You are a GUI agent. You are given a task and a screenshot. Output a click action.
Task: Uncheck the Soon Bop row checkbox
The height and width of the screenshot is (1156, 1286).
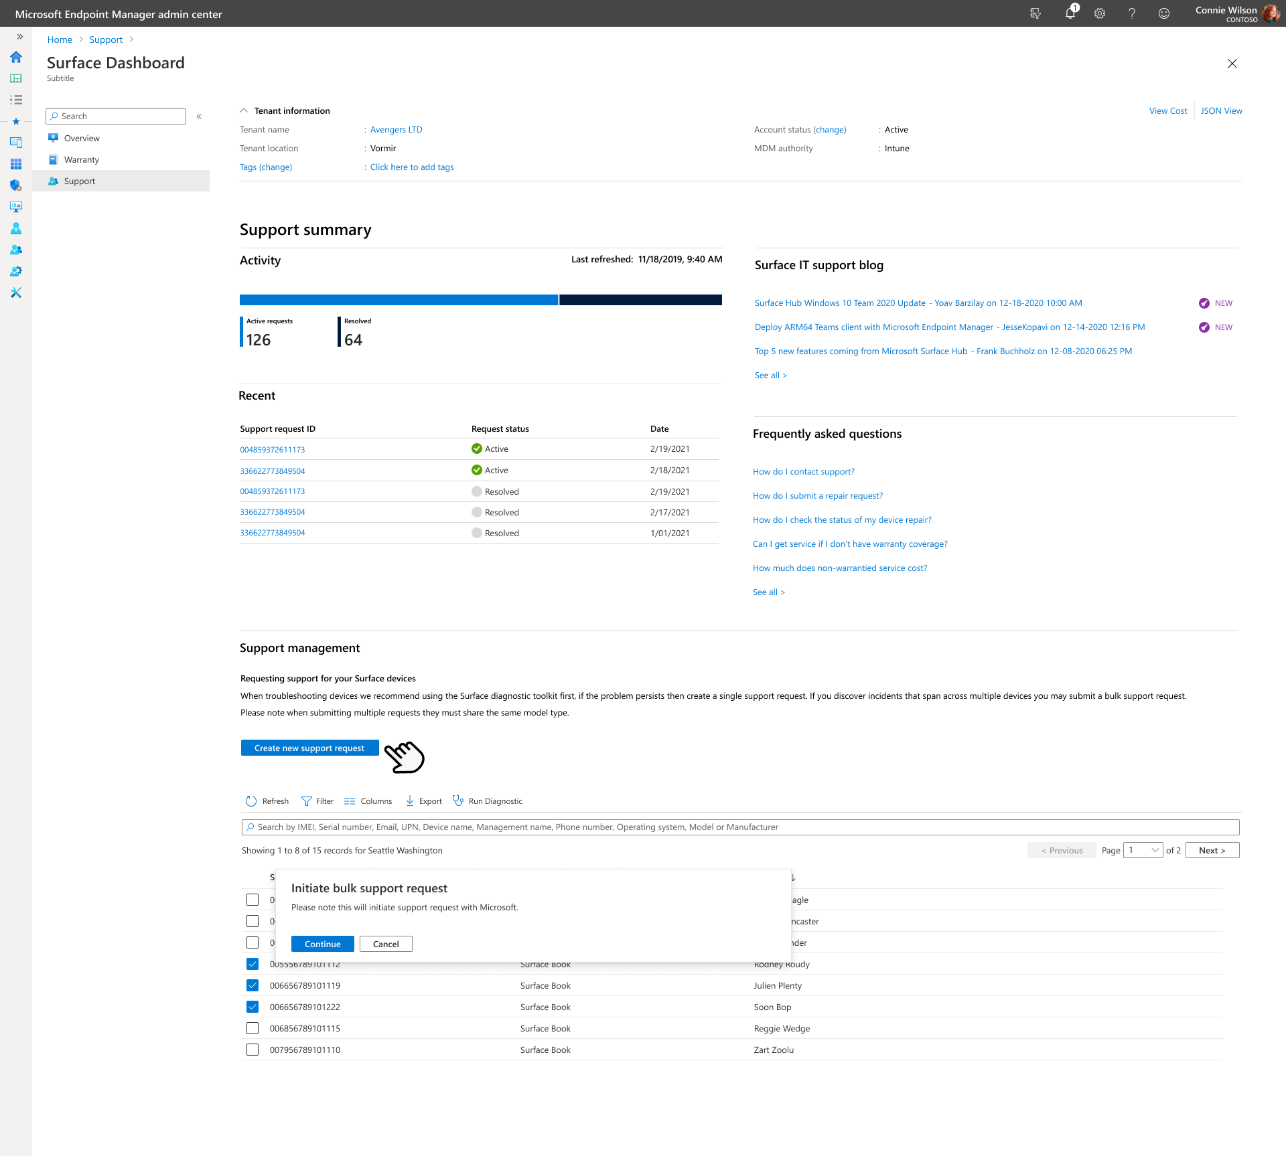click(x=253, y=1007)
